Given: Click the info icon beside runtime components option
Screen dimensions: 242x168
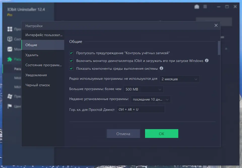Looking at the screenshot, I should coord(161,68).
